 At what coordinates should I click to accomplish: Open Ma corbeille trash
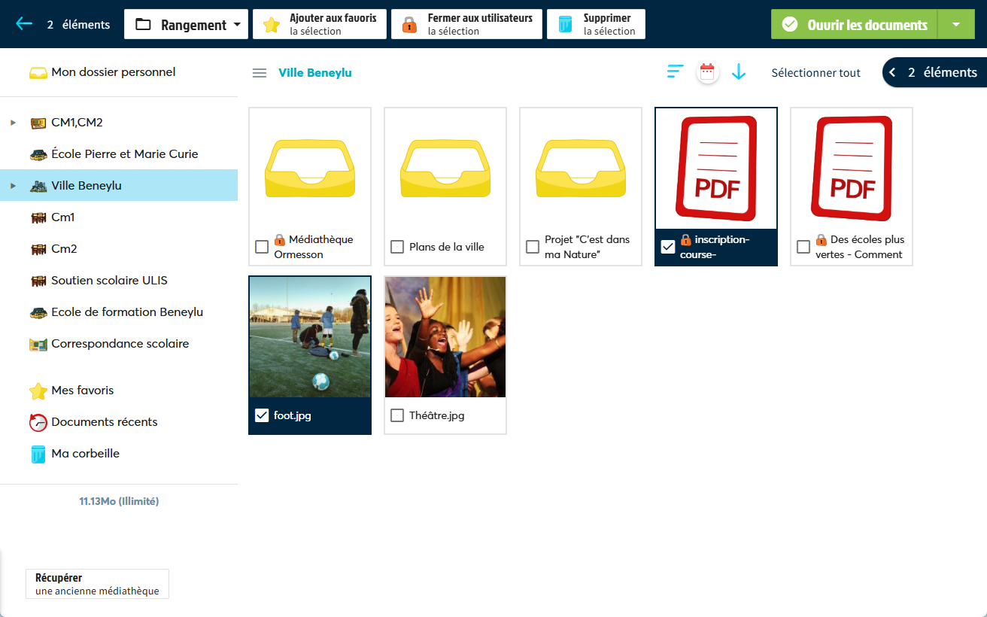[85, 454]
